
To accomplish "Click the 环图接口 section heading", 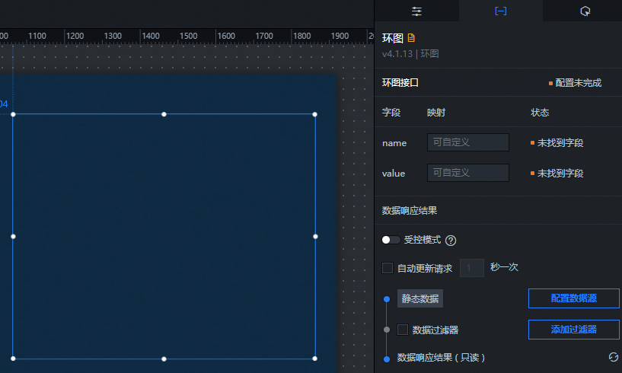I will tap(400, 82).
